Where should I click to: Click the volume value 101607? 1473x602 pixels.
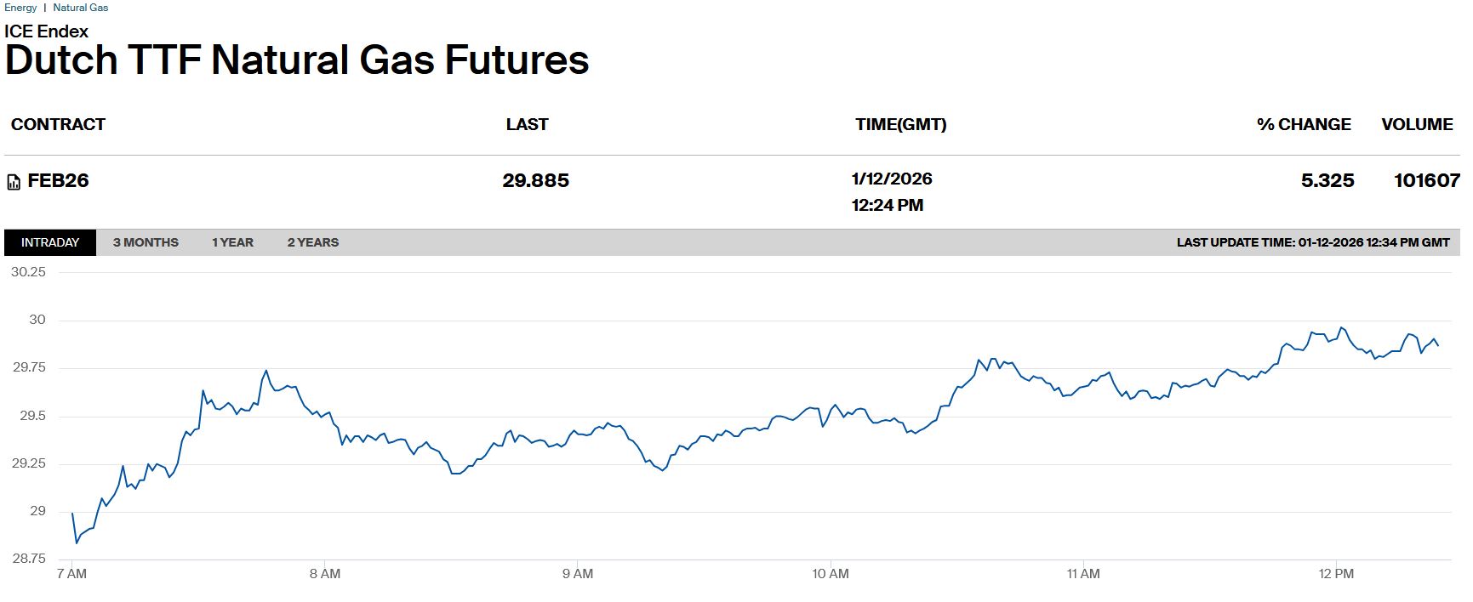pyautogui.click(x=1426, y=180)
